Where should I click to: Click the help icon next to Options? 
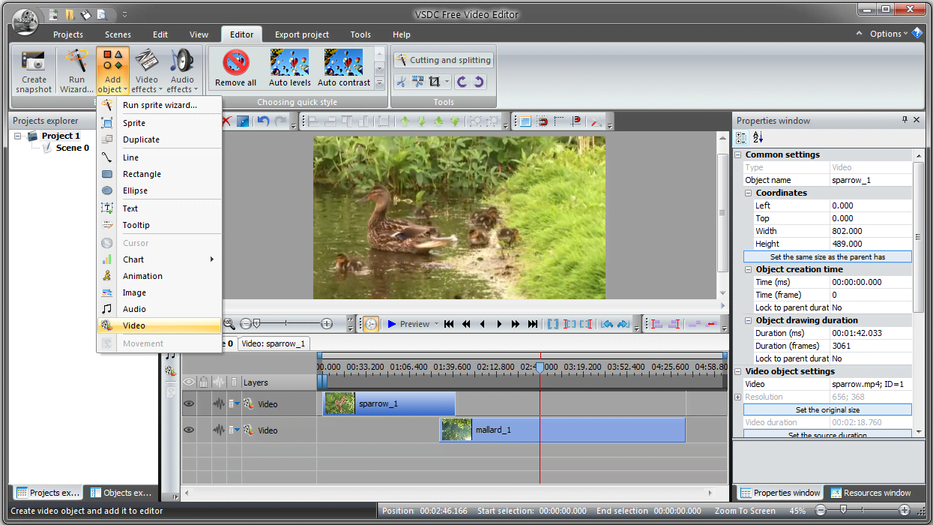point(917,34)
